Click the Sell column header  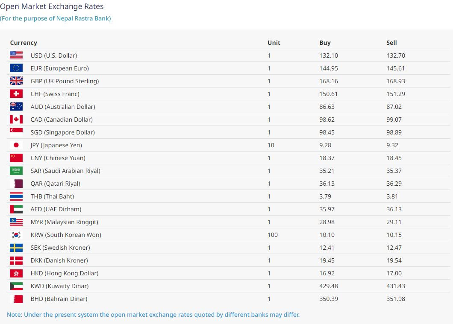tap(391, 43)
